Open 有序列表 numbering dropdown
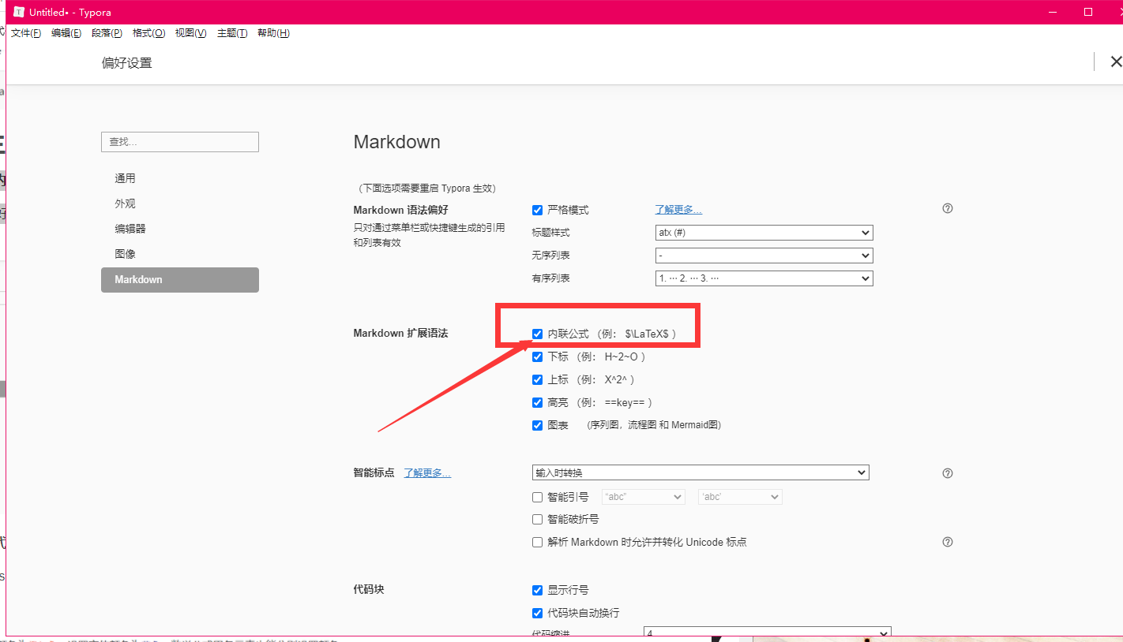Screen dimensions: 1123x642 point(764,278)
